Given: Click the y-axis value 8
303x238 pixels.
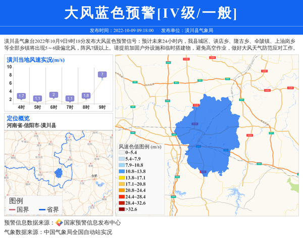Looking at the screenshot, I should tap(11, 75).
